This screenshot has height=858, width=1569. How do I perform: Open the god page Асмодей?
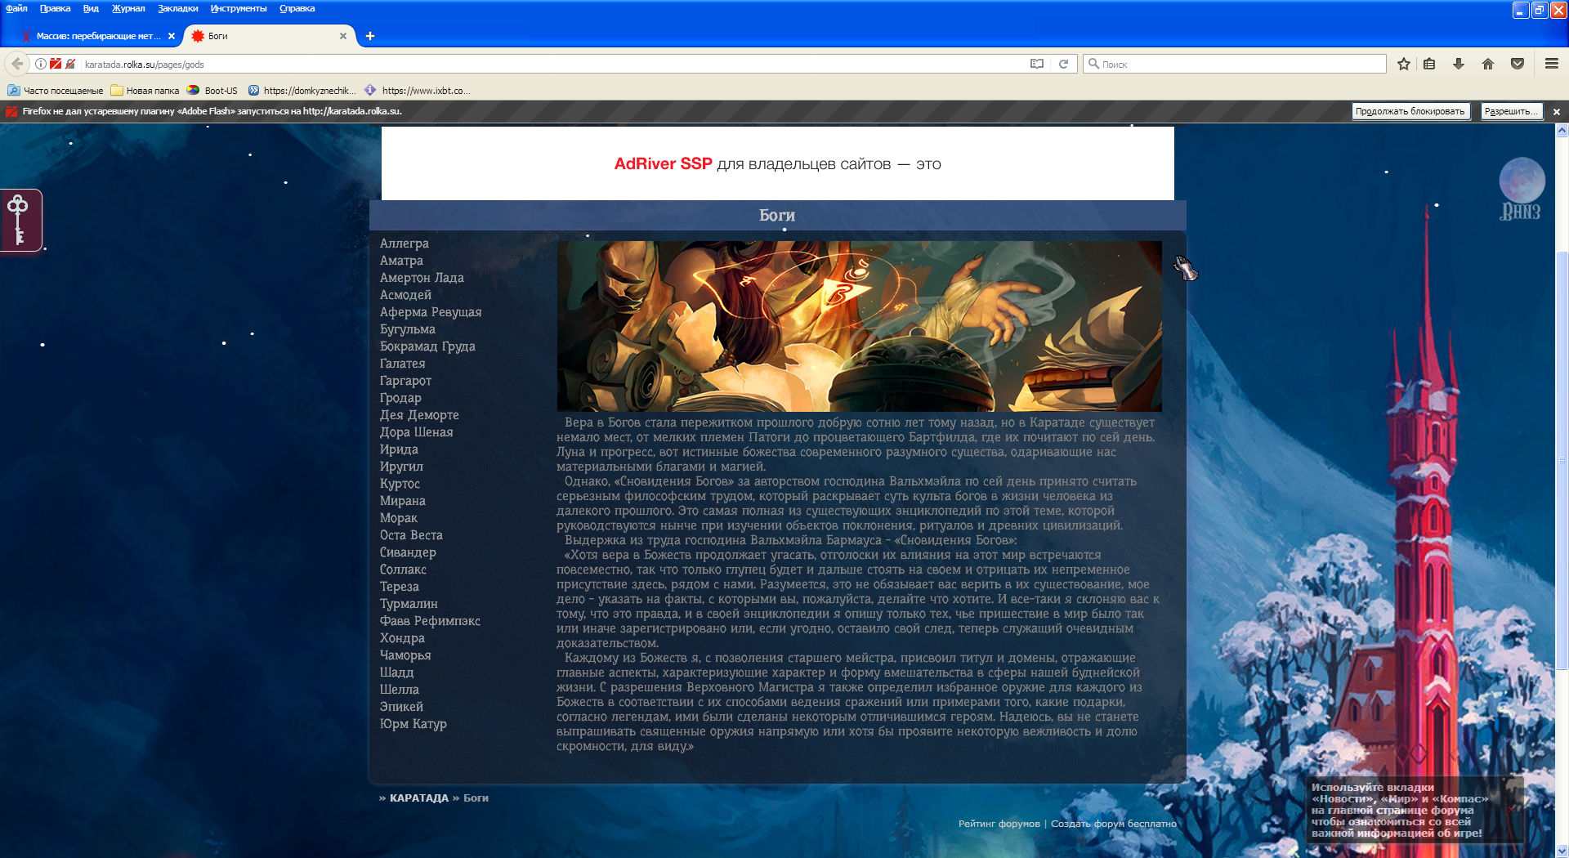pyautogui.click(x=405, y=295)
